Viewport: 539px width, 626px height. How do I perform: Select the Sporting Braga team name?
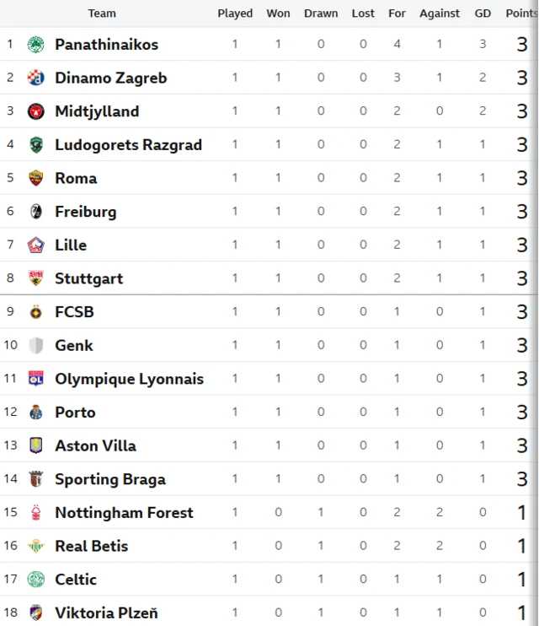coord(109,479)
